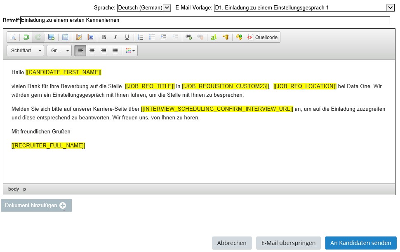Insert a table into the body
Viewport: 400px width, 252px height.
coord(65,37)
